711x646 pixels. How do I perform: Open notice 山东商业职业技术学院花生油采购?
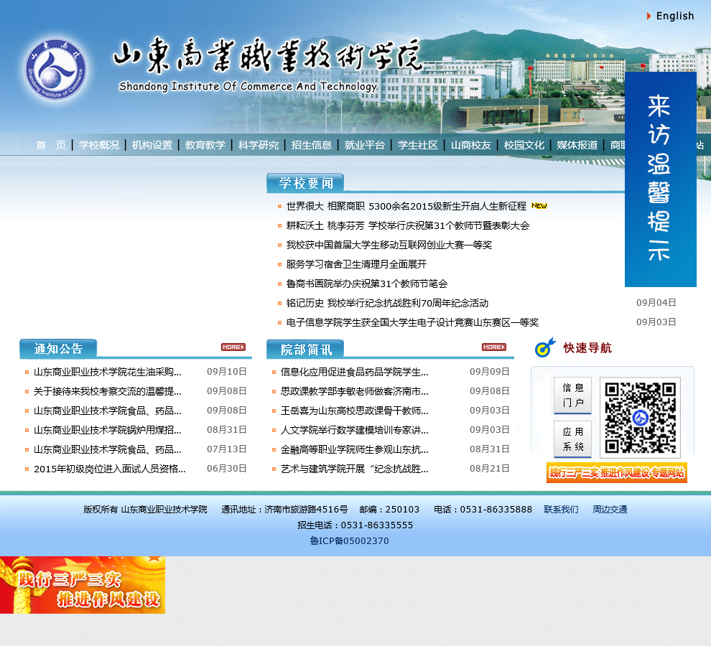point(108,373)
